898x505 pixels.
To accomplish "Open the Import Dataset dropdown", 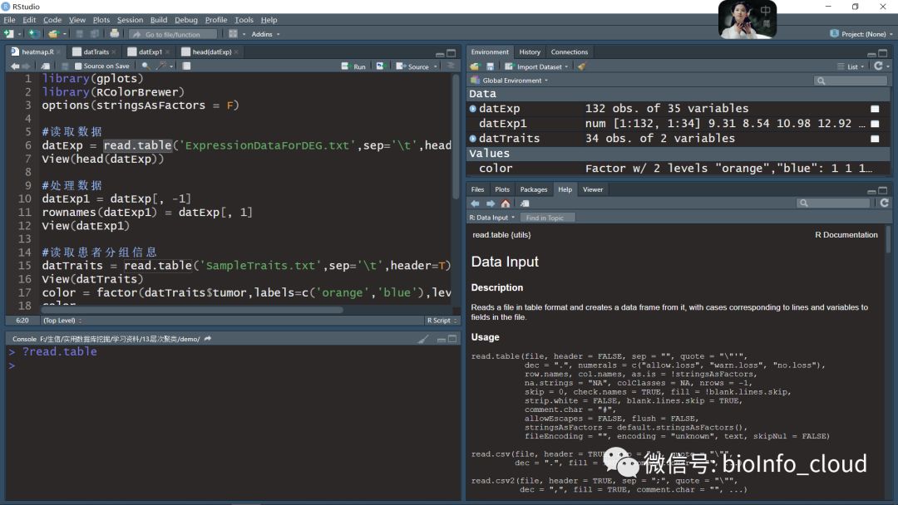I will pyautogui.click(x=536, y=67).
